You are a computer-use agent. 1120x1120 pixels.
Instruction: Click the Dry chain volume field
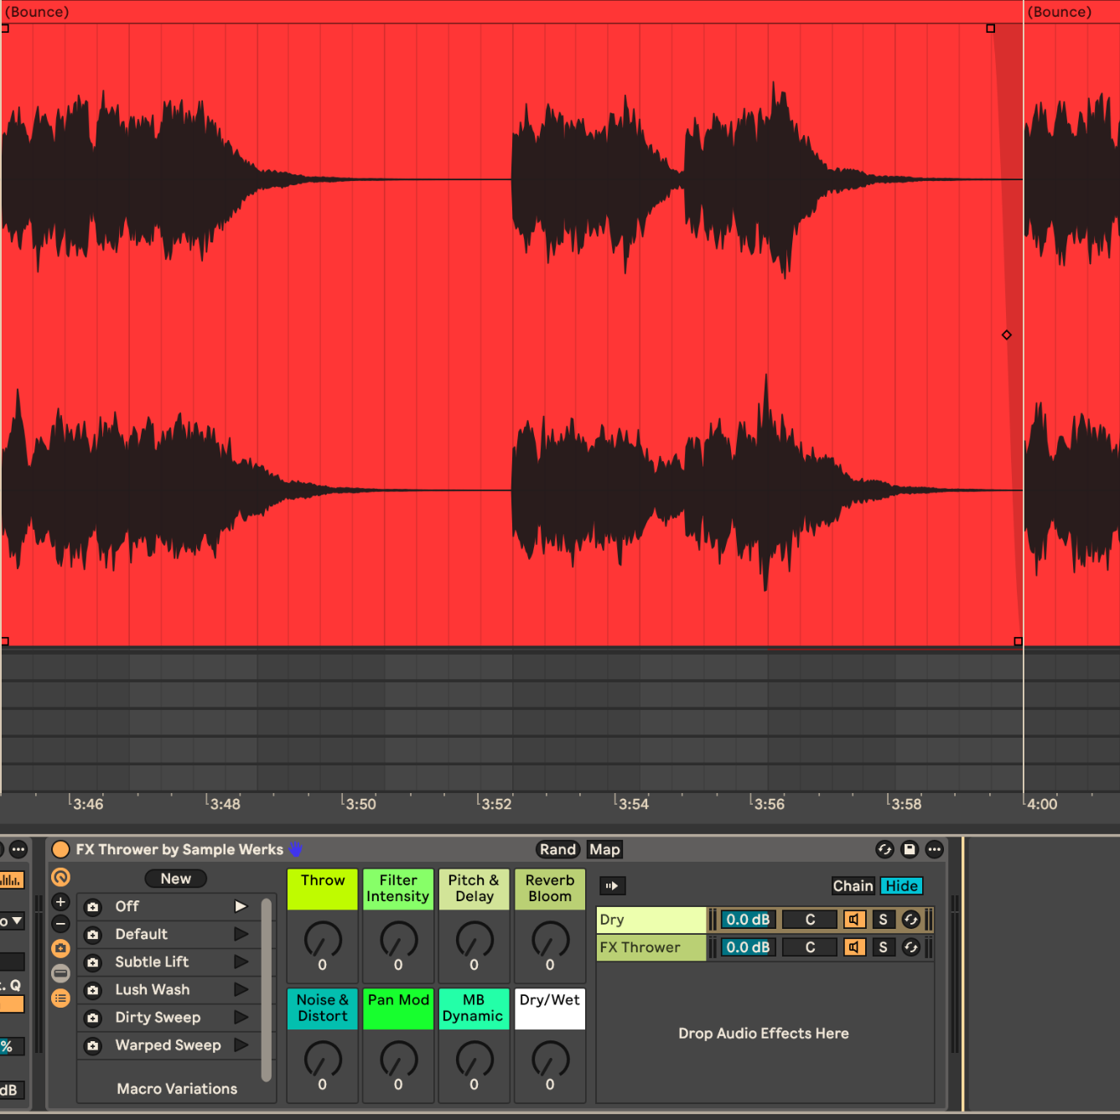point(747,920)
